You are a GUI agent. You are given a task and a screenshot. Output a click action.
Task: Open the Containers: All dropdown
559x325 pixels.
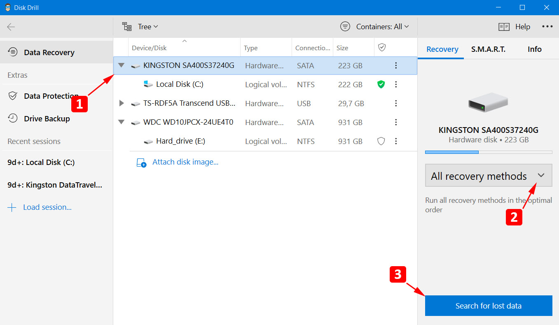383,27
